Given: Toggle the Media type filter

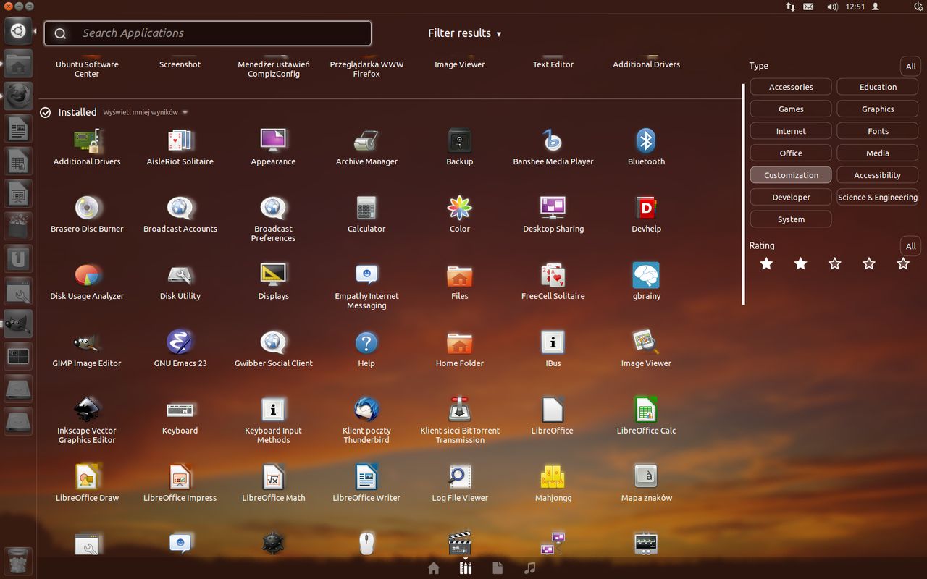Looking at the screenshot, I should [878, 153].
